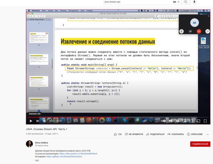The width and height of the screenshot is (213, 164).
Task: Like the video with 126 likes
Action: point(118,134)
